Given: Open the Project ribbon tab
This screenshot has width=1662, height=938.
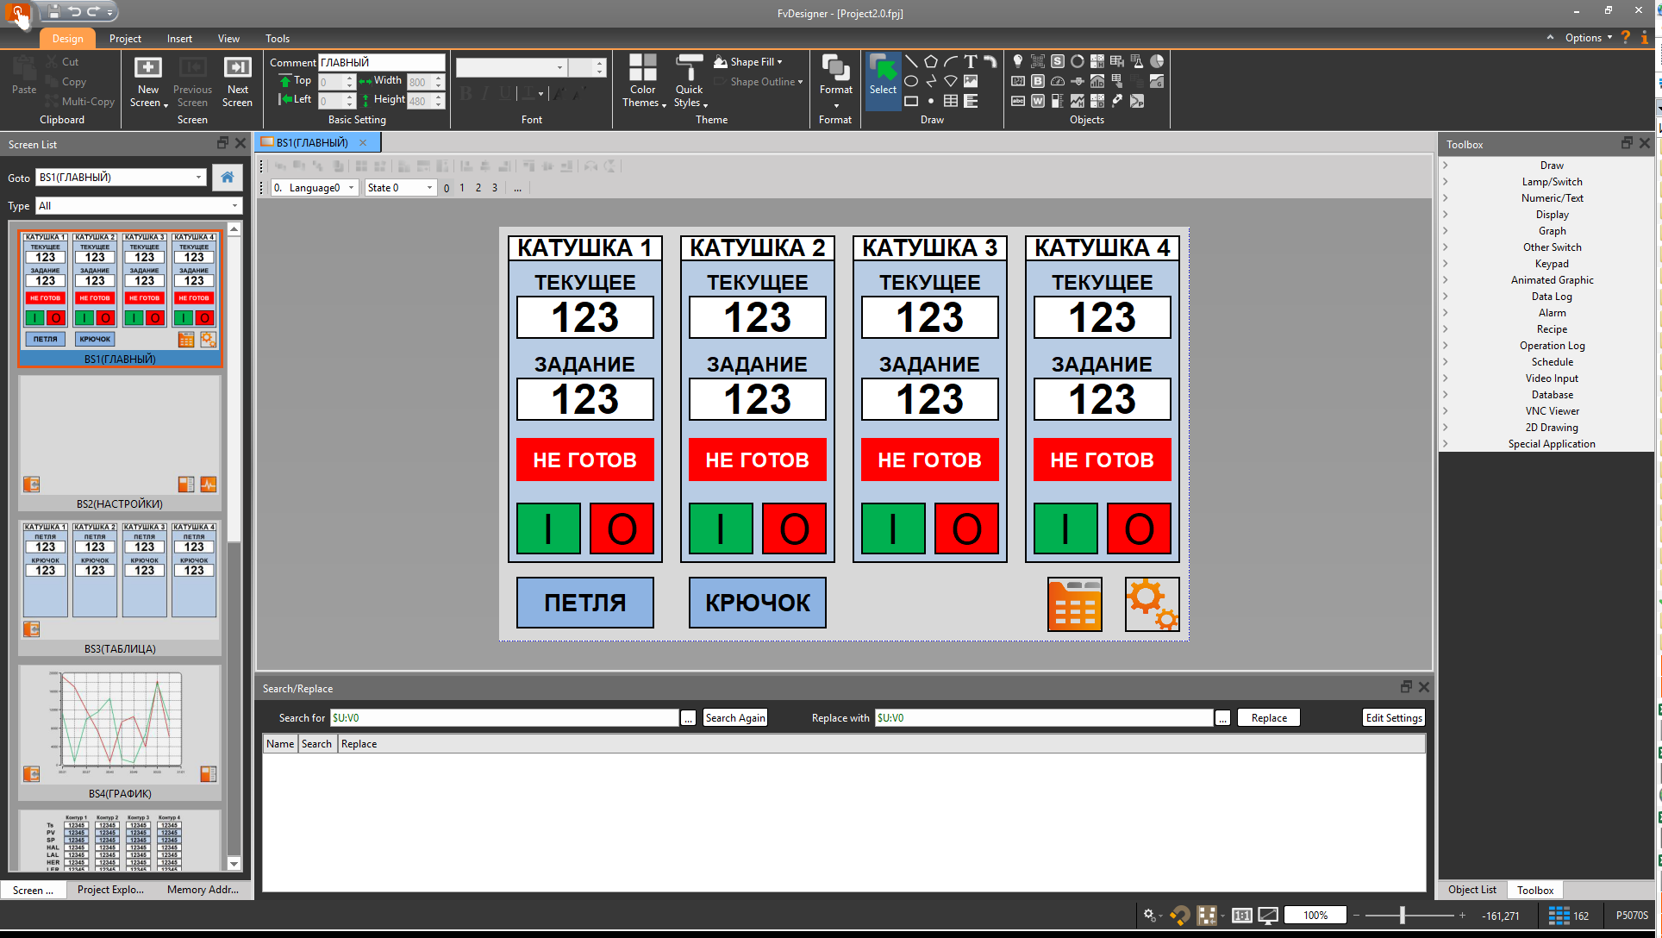Looking at the screenshot, I should [x=125, y=39].
